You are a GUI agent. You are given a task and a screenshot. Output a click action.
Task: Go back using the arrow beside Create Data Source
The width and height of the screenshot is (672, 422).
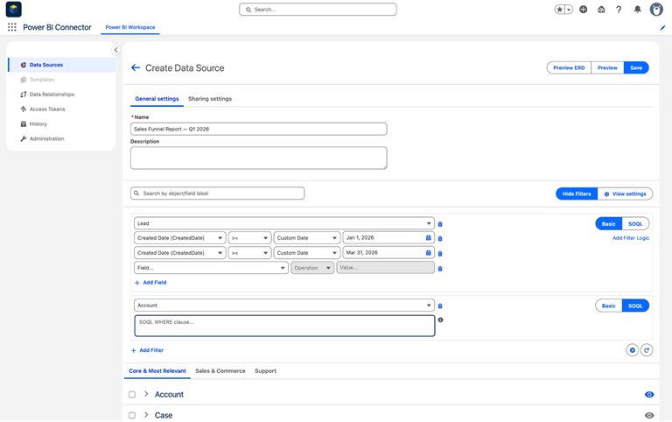136,67
